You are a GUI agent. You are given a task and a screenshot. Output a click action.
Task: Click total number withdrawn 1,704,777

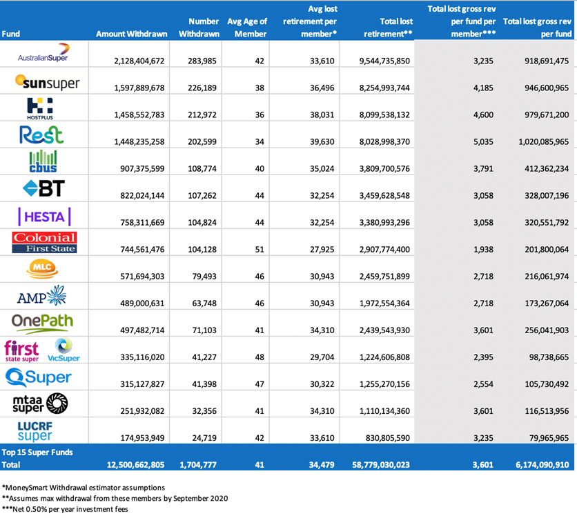click(x=198, y=465)
